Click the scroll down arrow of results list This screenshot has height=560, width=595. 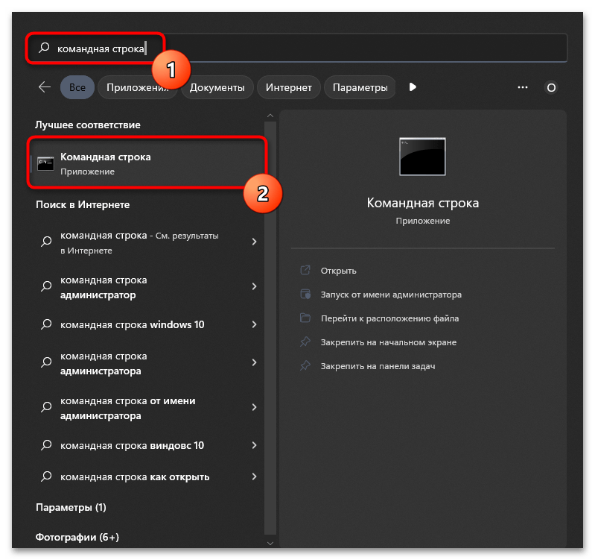pyautogui.click(x=270, y=544)
